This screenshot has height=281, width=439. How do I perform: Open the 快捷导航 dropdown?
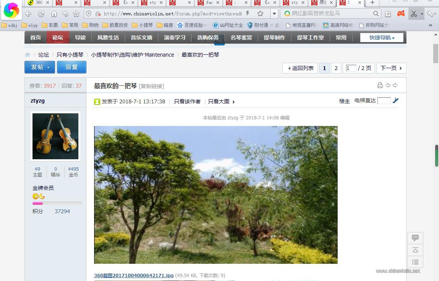point(382,38)
